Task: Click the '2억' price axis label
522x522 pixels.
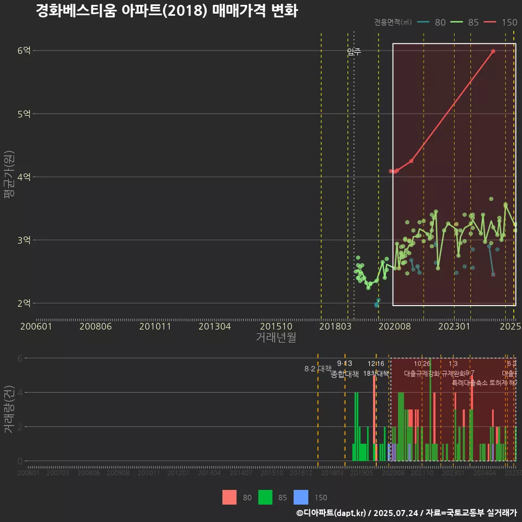Action: (x=24, y=303)
